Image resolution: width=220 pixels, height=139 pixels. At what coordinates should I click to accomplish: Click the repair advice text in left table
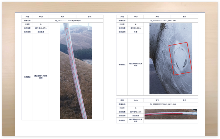tap(41, 77)
